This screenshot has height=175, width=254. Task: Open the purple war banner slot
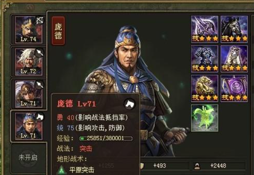pos(234,88)
